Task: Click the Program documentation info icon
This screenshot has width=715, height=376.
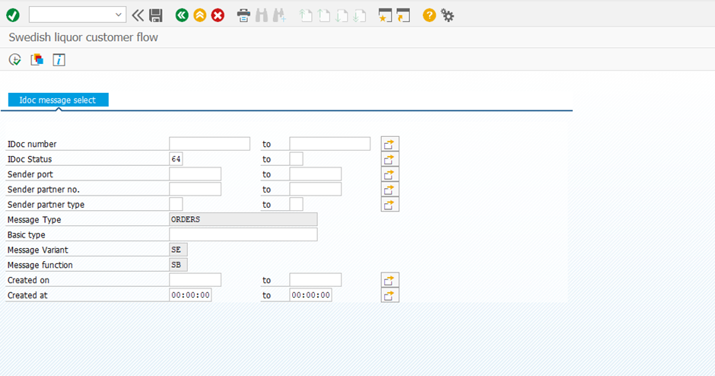Action: coord(59,59)
